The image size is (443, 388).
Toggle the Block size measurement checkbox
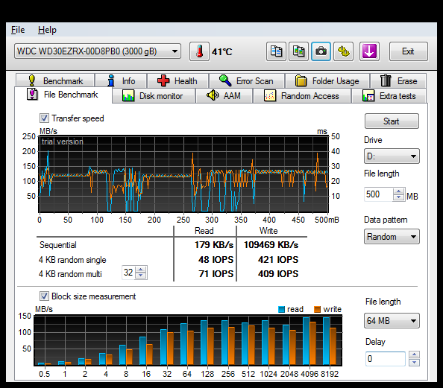click(44, 296)
